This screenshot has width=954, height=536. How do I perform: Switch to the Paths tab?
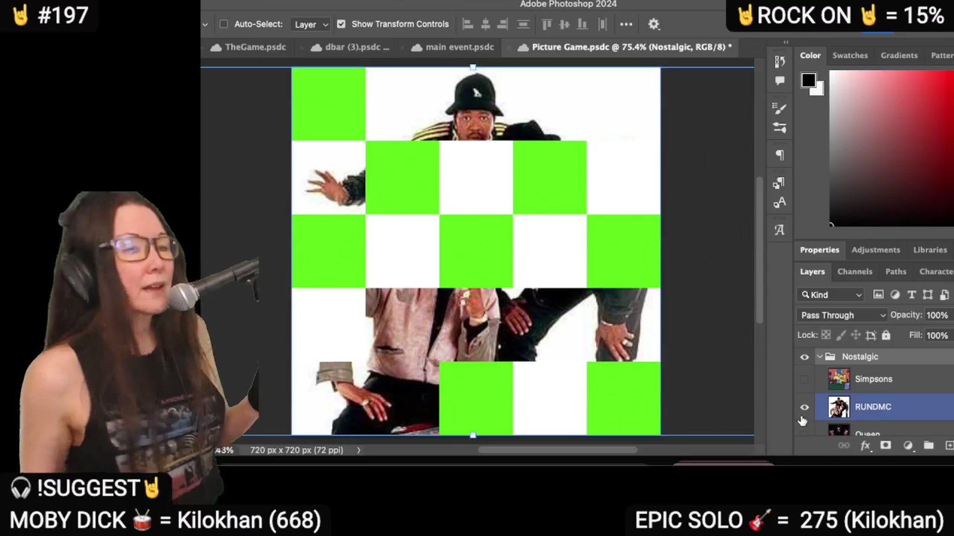tap(896, 272)
